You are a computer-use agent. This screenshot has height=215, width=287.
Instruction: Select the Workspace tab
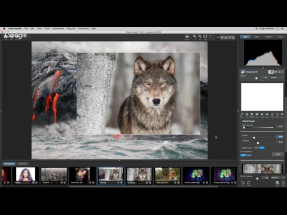9,164
